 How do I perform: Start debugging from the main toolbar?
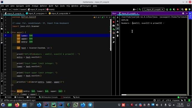tap(170, 9)
